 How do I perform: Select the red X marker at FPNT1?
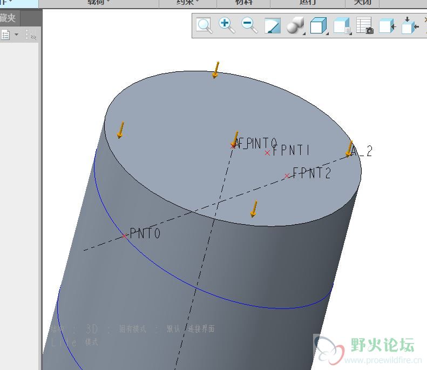pos(267,153)
